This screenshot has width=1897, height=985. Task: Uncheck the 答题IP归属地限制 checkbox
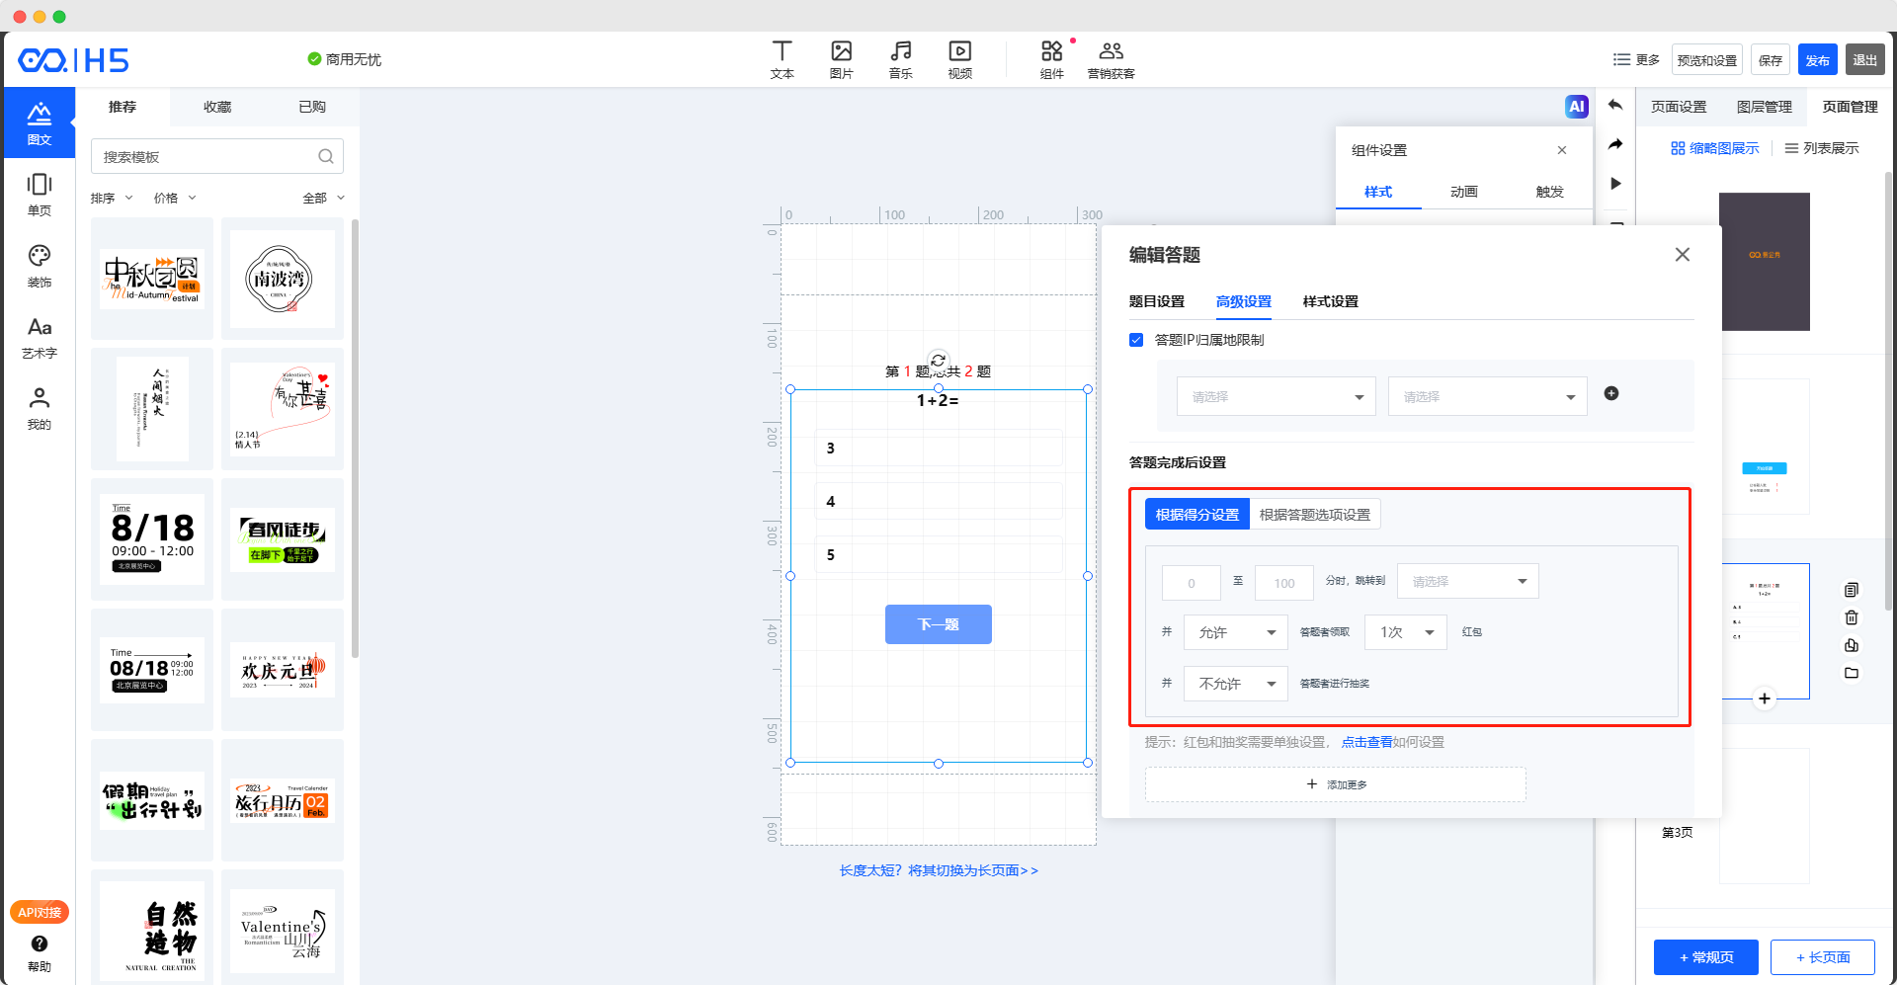click(1136, 340)
